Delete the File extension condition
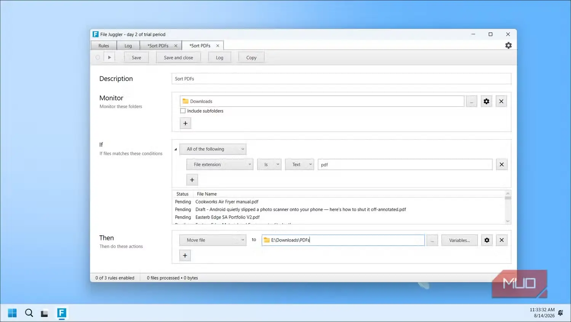The width and height of the screenshot is (571, 322). pos(502,164)
